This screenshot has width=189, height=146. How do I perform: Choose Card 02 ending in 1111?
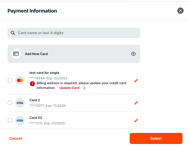[10, 120]
